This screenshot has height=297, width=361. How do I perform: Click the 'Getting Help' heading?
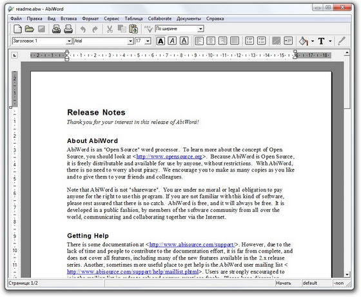click(x=88, y=236)
